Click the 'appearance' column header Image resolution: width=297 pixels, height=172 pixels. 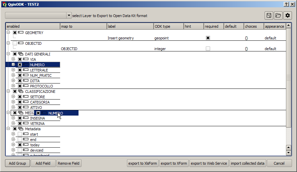(275, 26)
